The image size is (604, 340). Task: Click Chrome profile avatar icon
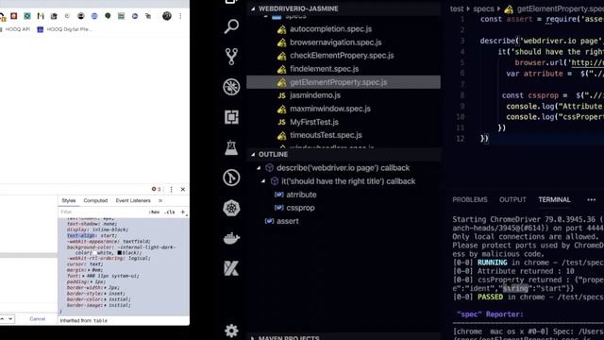click(x=167, y=16)
